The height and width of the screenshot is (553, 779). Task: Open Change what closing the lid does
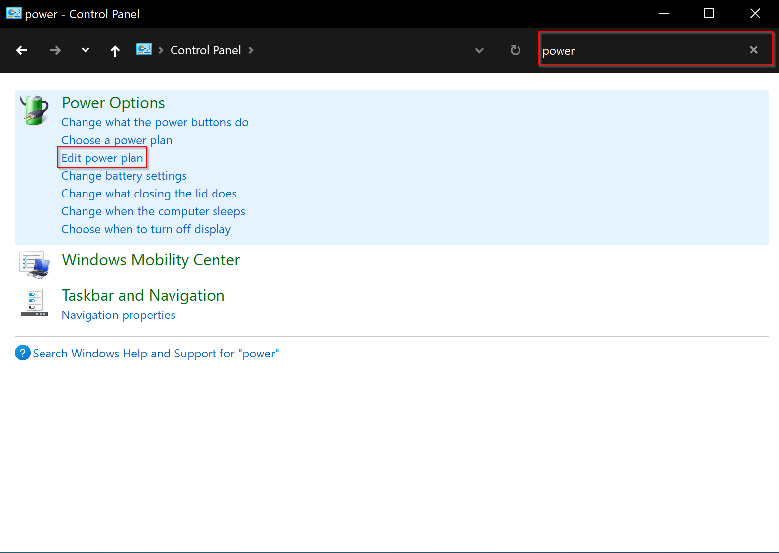pos(149,194)
